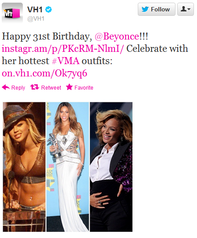Image resolution: width=197 pixels, height=238 pixels.
Task: Click the Retweet text label
Action: click(x=51, y=88)
